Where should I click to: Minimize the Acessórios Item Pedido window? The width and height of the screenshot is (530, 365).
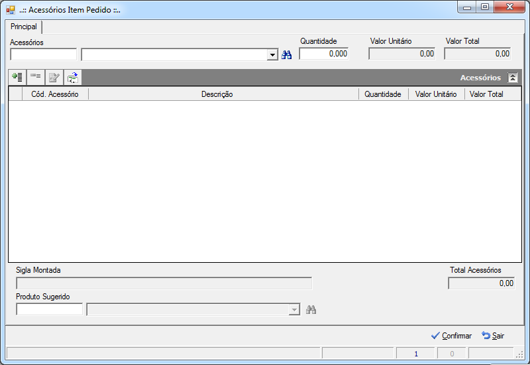(x=467, y=7)
